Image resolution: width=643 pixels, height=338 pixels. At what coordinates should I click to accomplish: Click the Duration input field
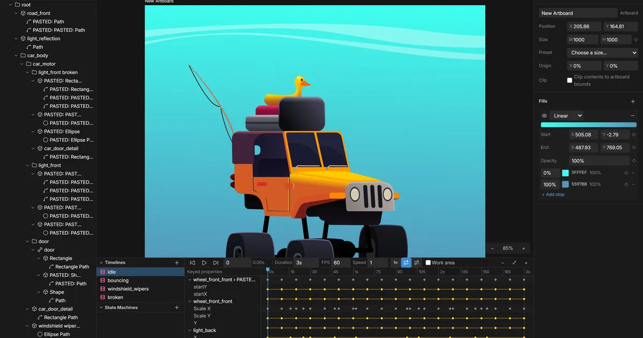coord(306,263)
